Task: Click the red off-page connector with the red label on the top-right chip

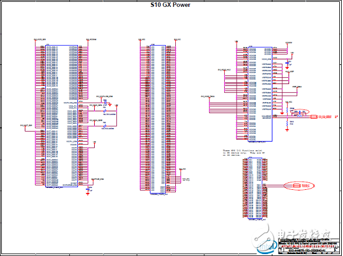Action: click(314, 117)
